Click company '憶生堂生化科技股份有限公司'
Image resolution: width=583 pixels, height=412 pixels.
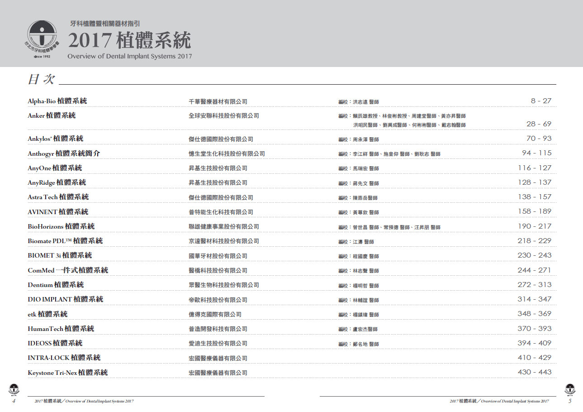tap(227, 154)
